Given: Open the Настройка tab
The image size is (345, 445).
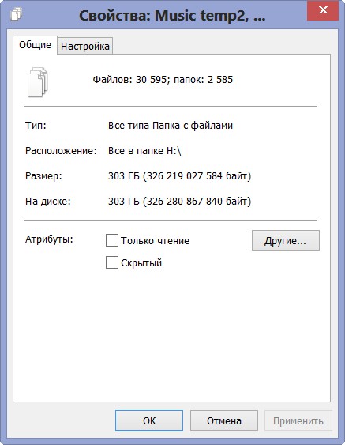Looking at the screenshot, I should (85, 46).
